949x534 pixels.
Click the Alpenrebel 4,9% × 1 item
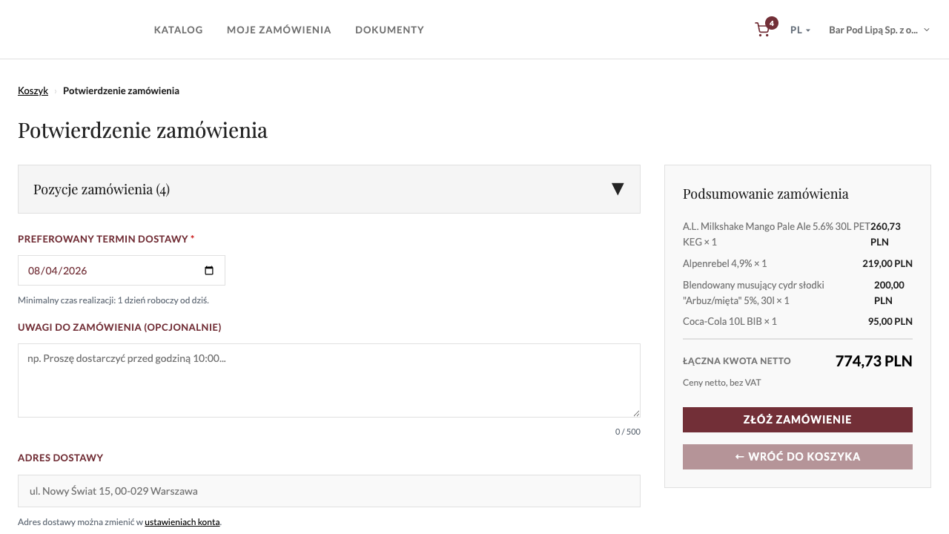click(x=724, y=263)
